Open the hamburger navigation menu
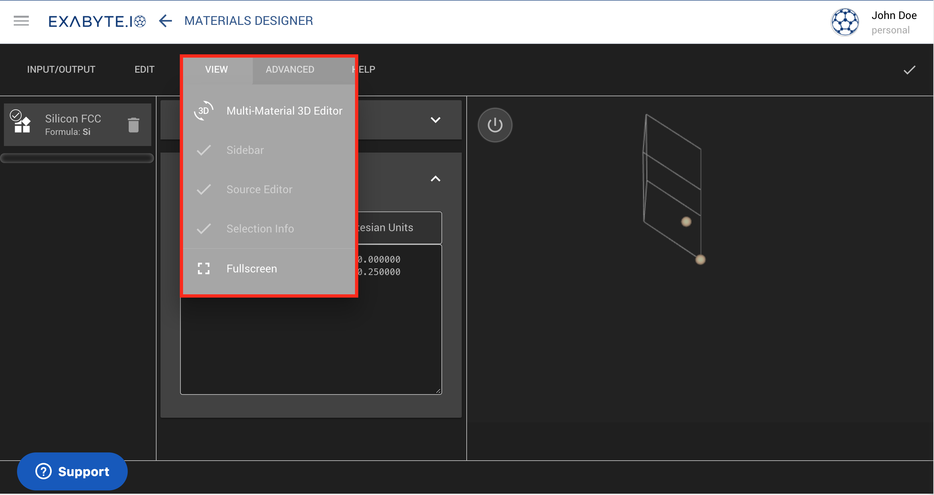 pos(21,21)
